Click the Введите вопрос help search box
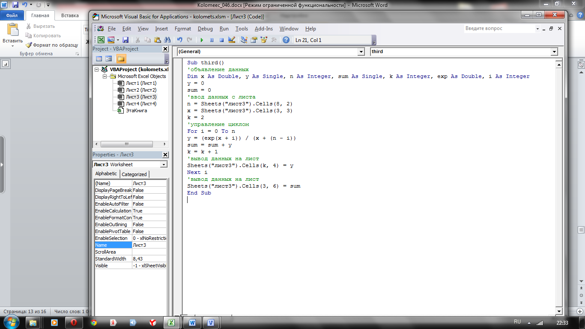585x329 pixels. tap(499, 28)
